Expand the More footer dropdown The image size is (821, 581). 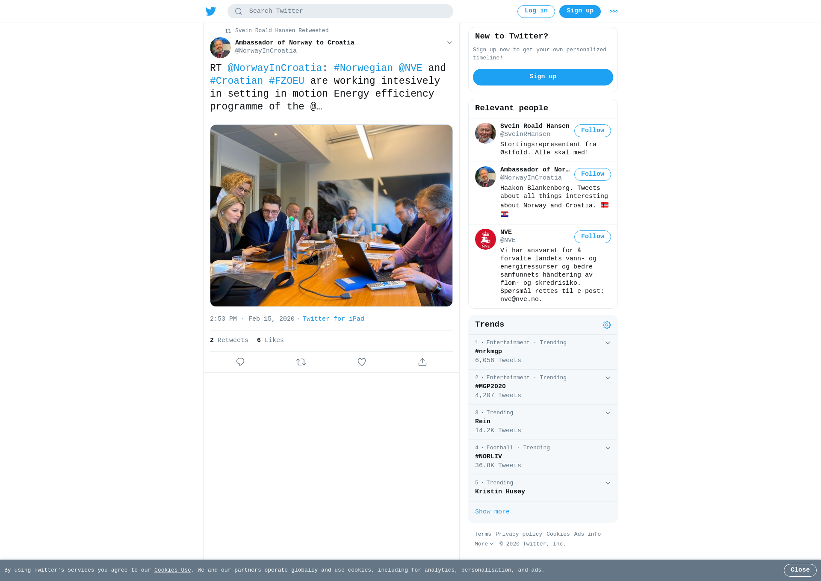click(484, 544)
